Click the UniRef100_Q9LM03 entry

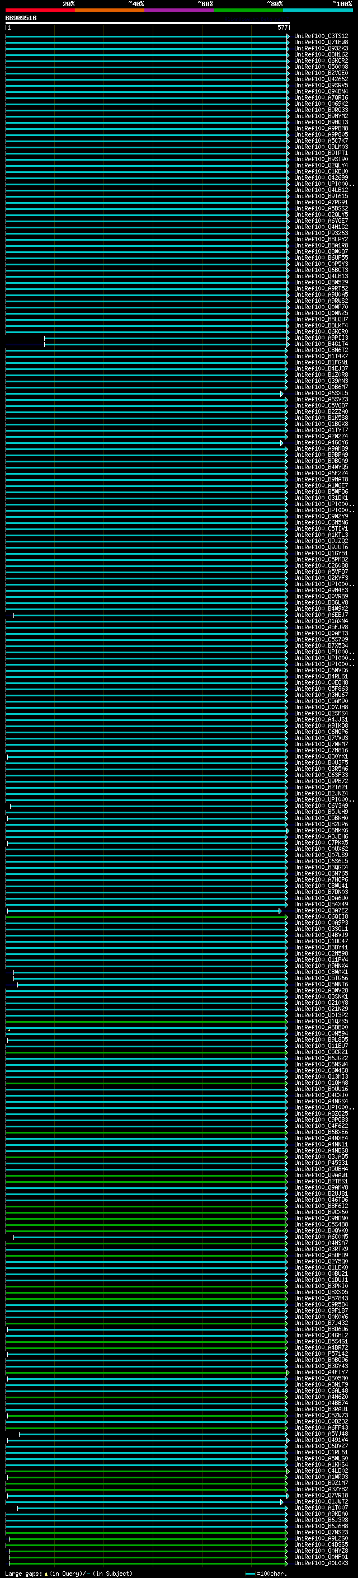[321, 147]
